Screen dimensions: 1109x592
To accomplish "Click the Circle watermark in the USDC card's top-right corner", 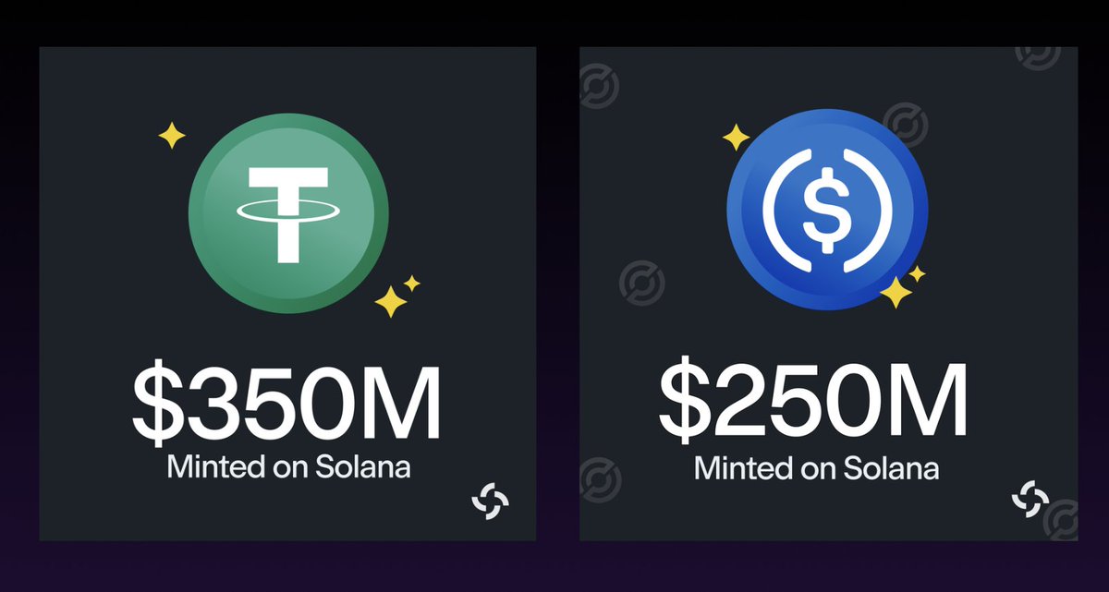I will (x=1038, y=54).
